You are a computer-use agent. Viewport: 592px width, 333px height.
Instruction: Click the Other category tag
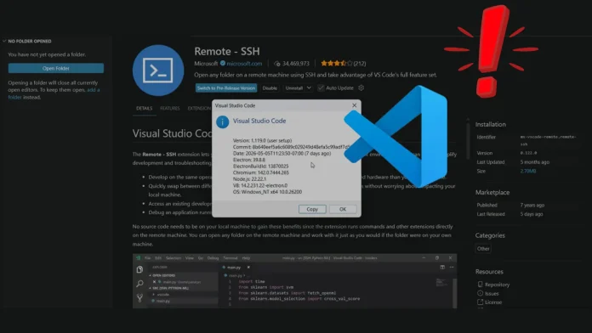(483, 249)
